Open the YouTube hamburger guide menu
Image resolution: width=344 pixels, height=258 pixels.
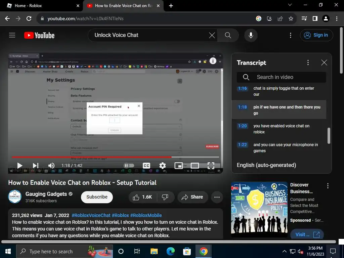click(x=12, y=35)
